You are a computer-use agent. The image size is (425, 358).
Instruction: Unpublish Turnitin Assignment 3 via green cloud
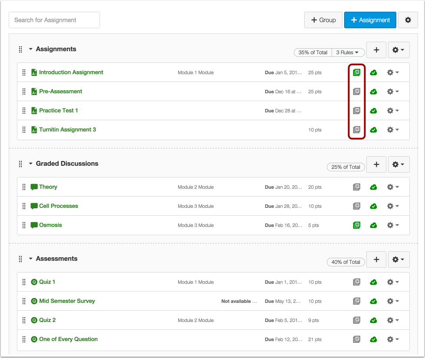click(x=373, y=130)
